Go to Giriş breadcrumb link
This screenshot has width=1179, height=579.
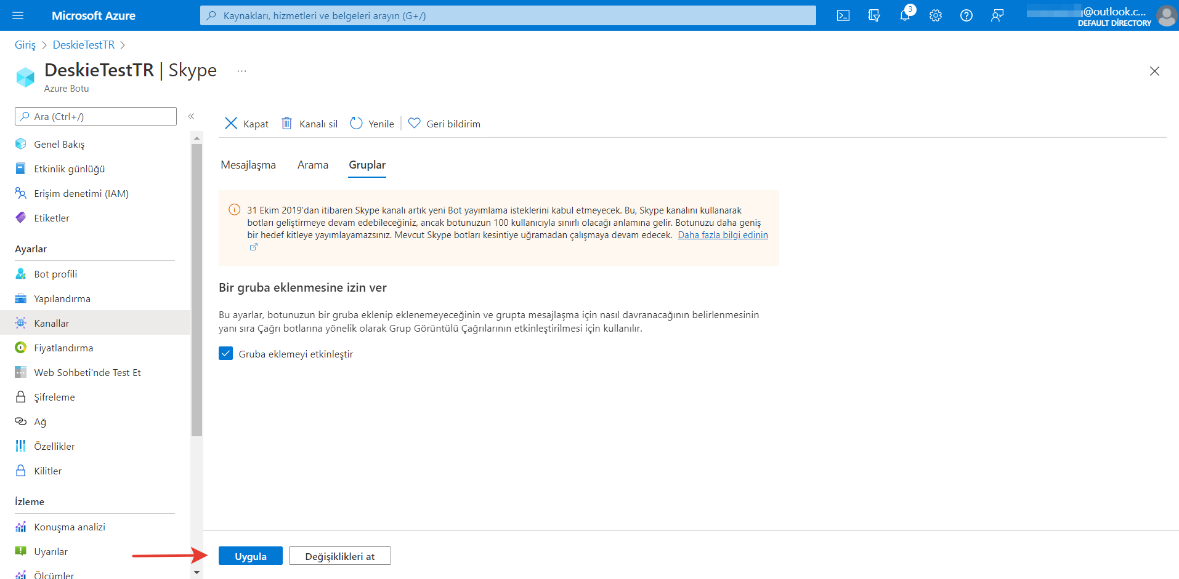(x=25, y=45)
